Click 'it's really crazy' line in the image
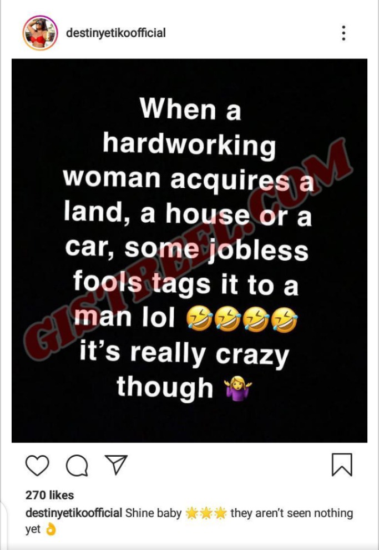This screenshot has width=379, height=550. pos(184,353)
